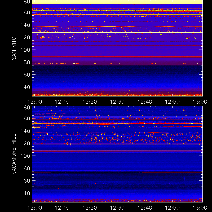The image size is (212, 212).
Task: Choose the 40 label on Sagamore Hill axis
Action: 27,193
